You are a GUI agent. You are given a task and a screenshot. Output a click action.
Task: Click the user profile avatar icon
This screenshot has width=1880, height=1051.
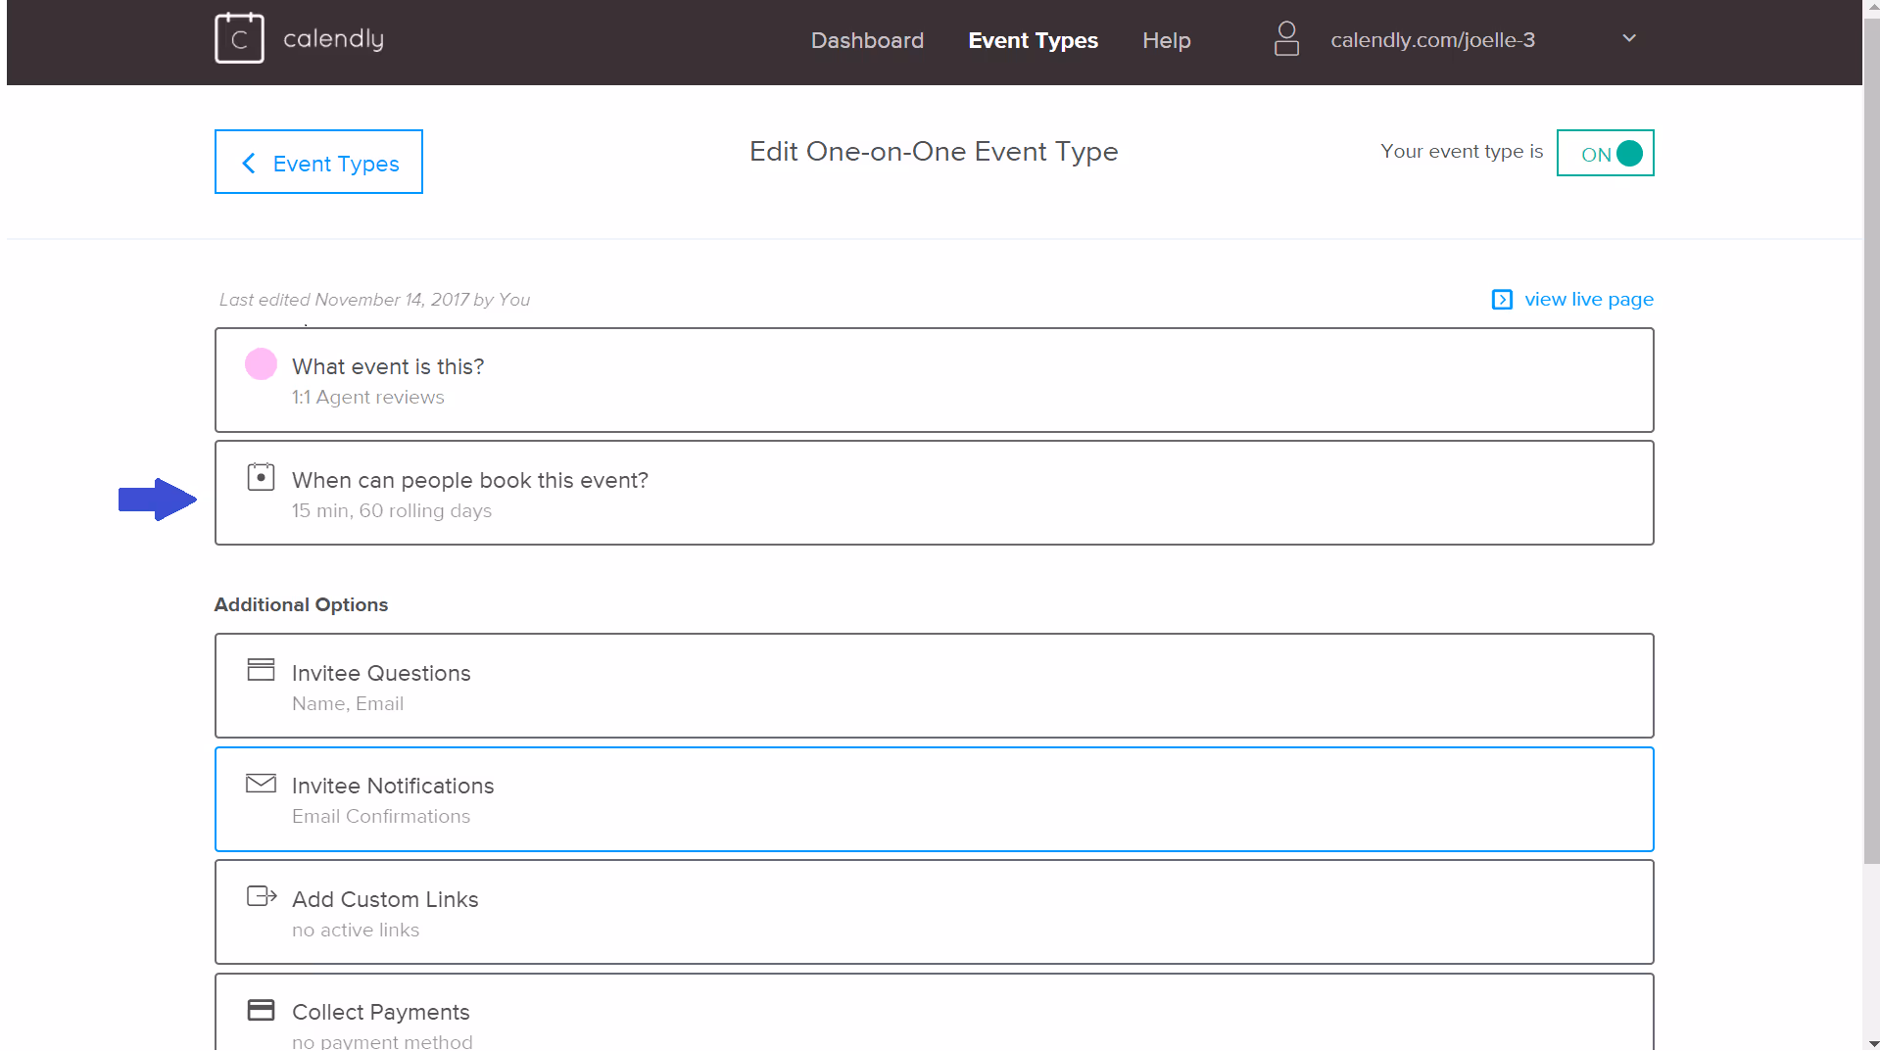(x=1286, y=39)
